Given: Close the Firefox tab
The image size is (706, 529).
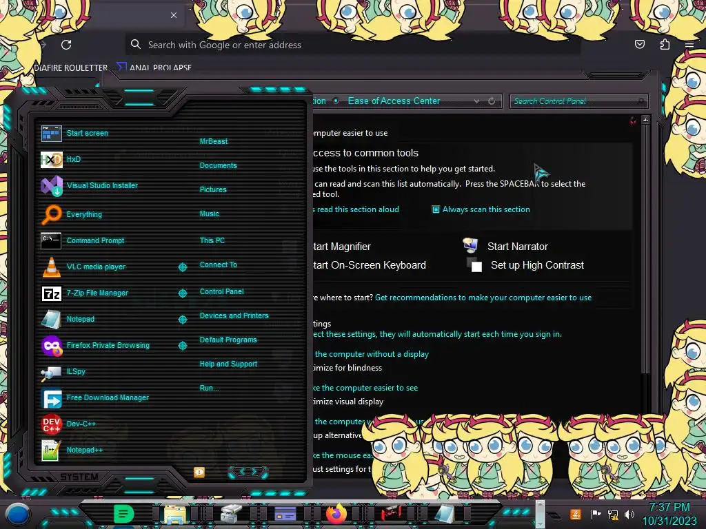Looking at the screenshot, I should [x=174, y=15].
